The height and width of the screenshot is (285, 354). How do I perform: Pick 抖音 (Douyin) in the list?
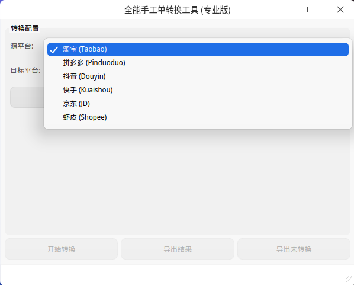pos(198,76)
